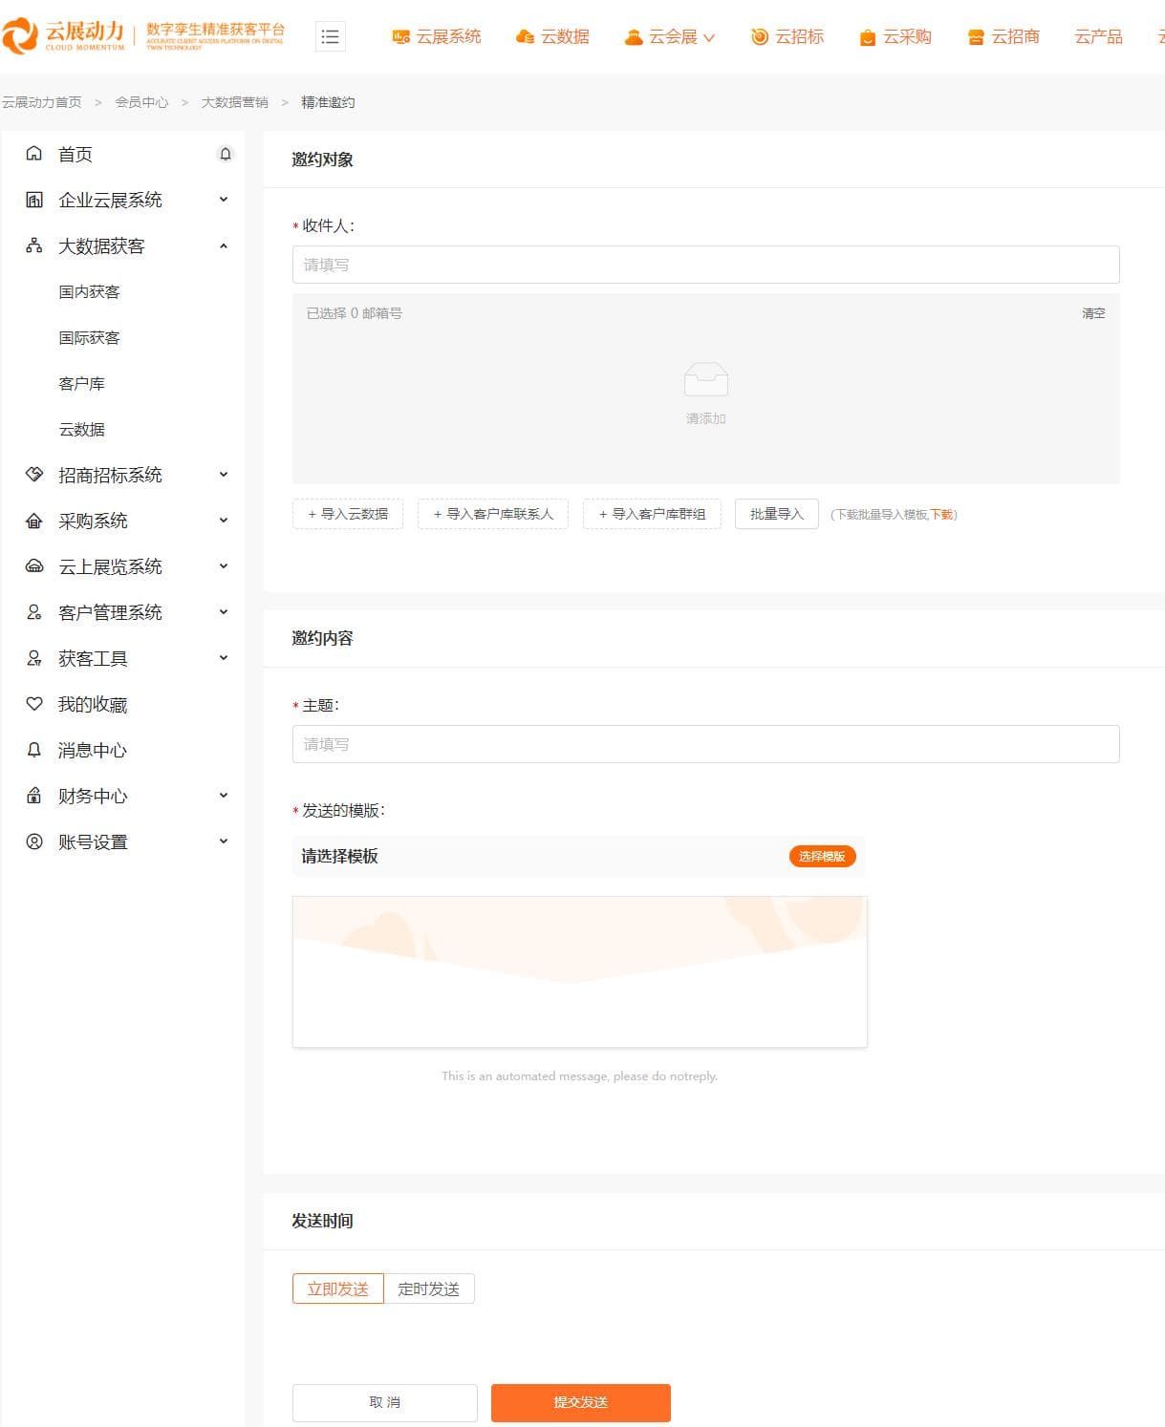
Task: Click the 账号设置 account icon
Action: click(32, 841)
